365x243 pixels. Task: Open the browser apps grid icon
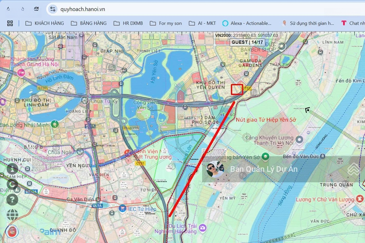coord(10,23)
